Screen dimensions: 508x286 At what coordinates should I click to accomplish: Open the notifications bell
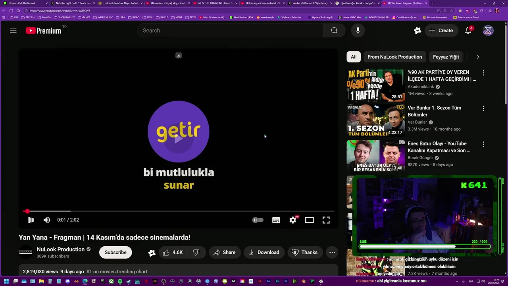point(468,31)
